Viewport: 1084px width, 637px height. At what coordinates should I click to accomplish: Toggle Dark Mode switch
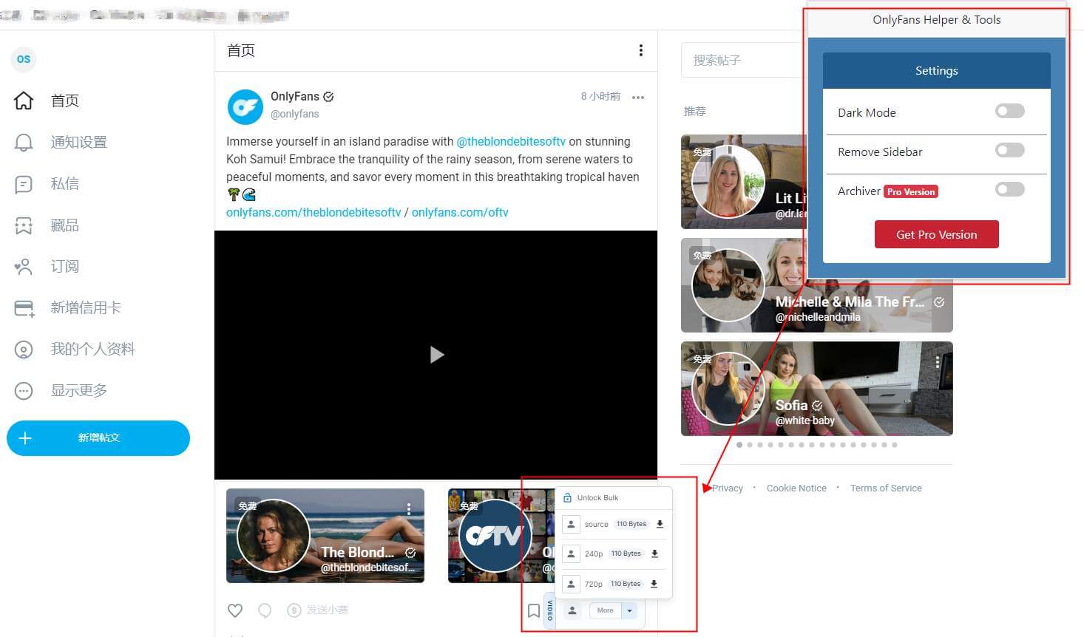point(1009,111)
